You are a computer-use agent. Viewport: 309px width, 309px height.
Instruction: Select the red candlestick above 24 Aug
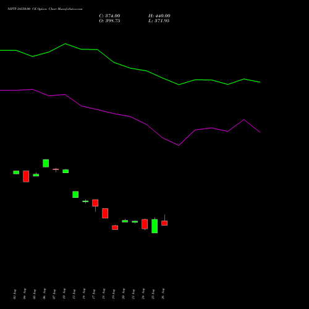145,224
